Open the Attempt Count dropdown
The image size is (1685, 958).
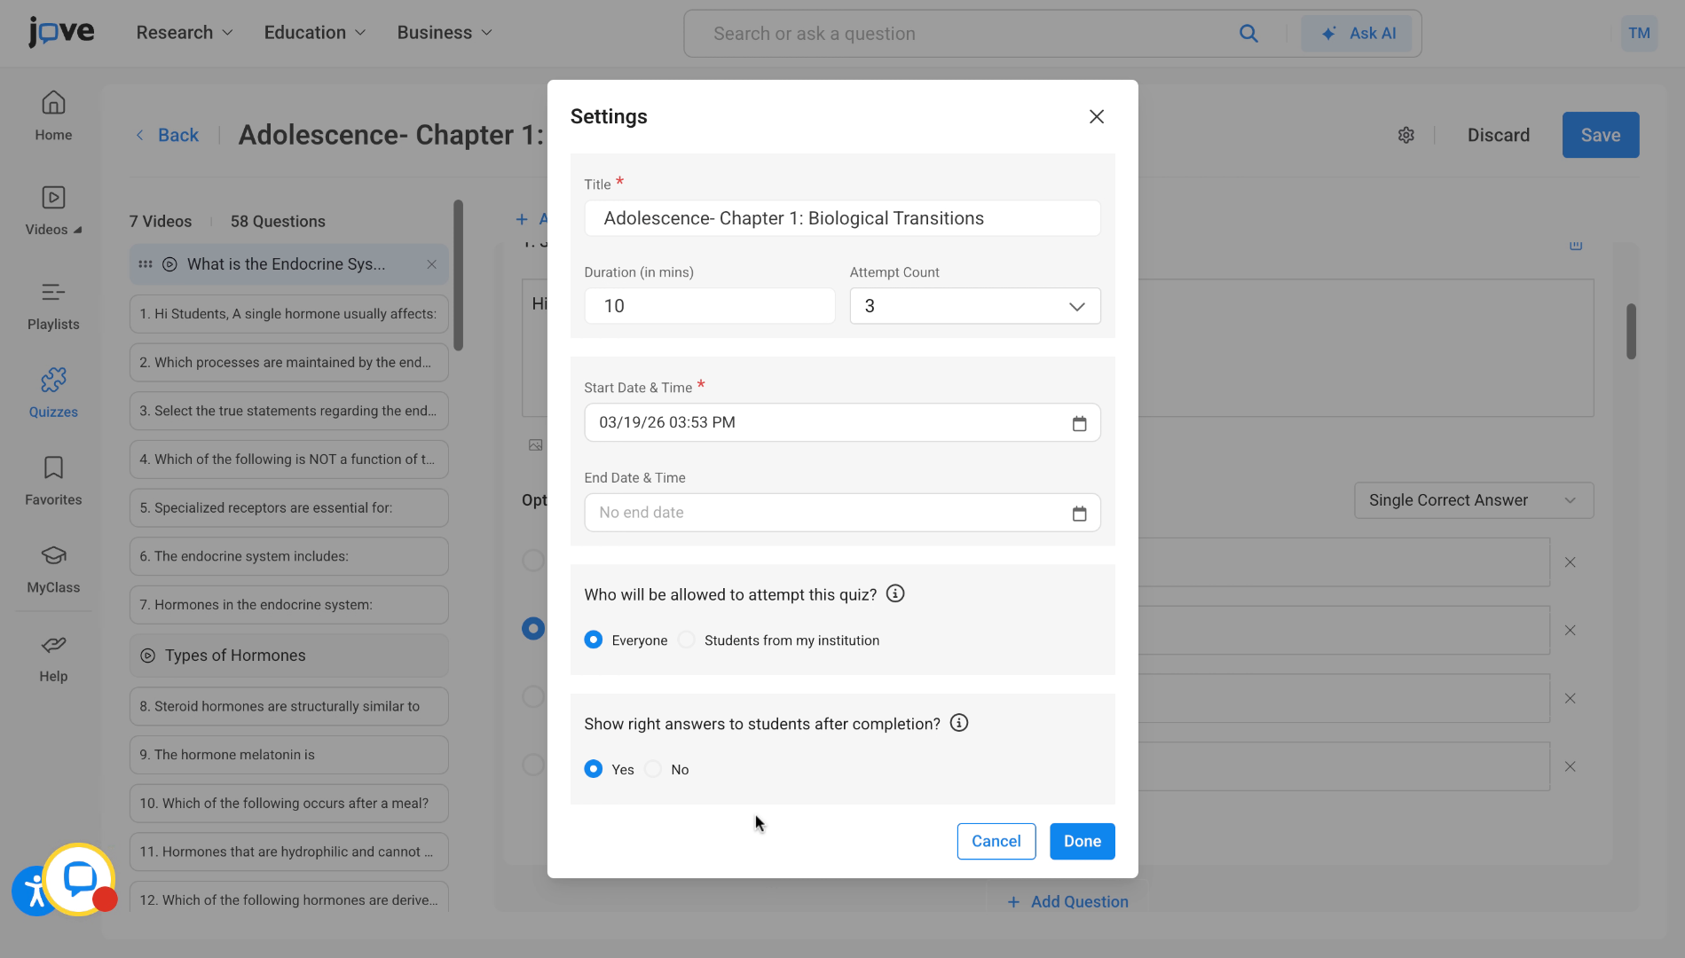click(974, 305)
